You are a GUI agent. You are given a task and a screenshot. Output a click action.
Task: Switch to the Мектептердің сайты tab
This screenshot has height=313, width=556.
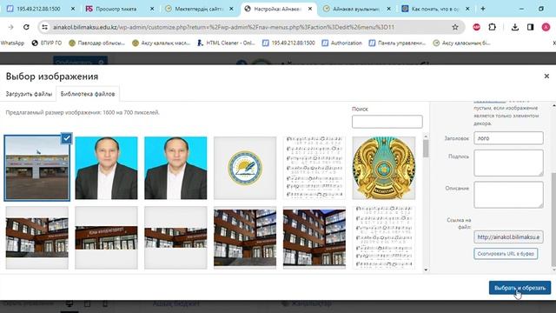pyautogui.click(x=199, y=9)
